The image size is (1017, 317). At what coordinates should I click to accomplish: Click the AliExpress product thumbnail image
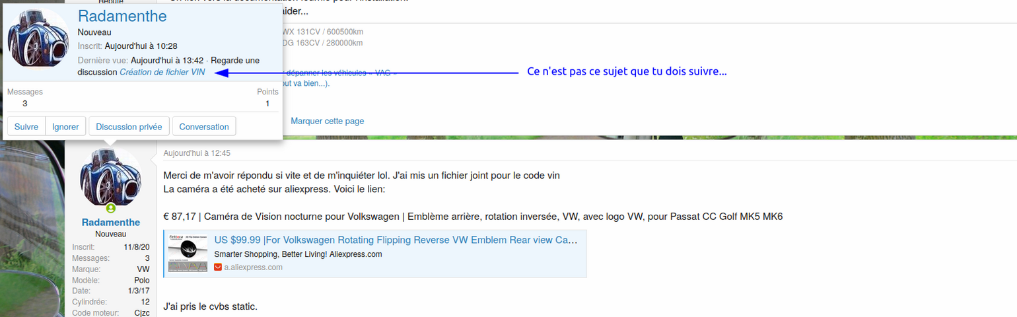pyautogui.click(x=188, y=252)
